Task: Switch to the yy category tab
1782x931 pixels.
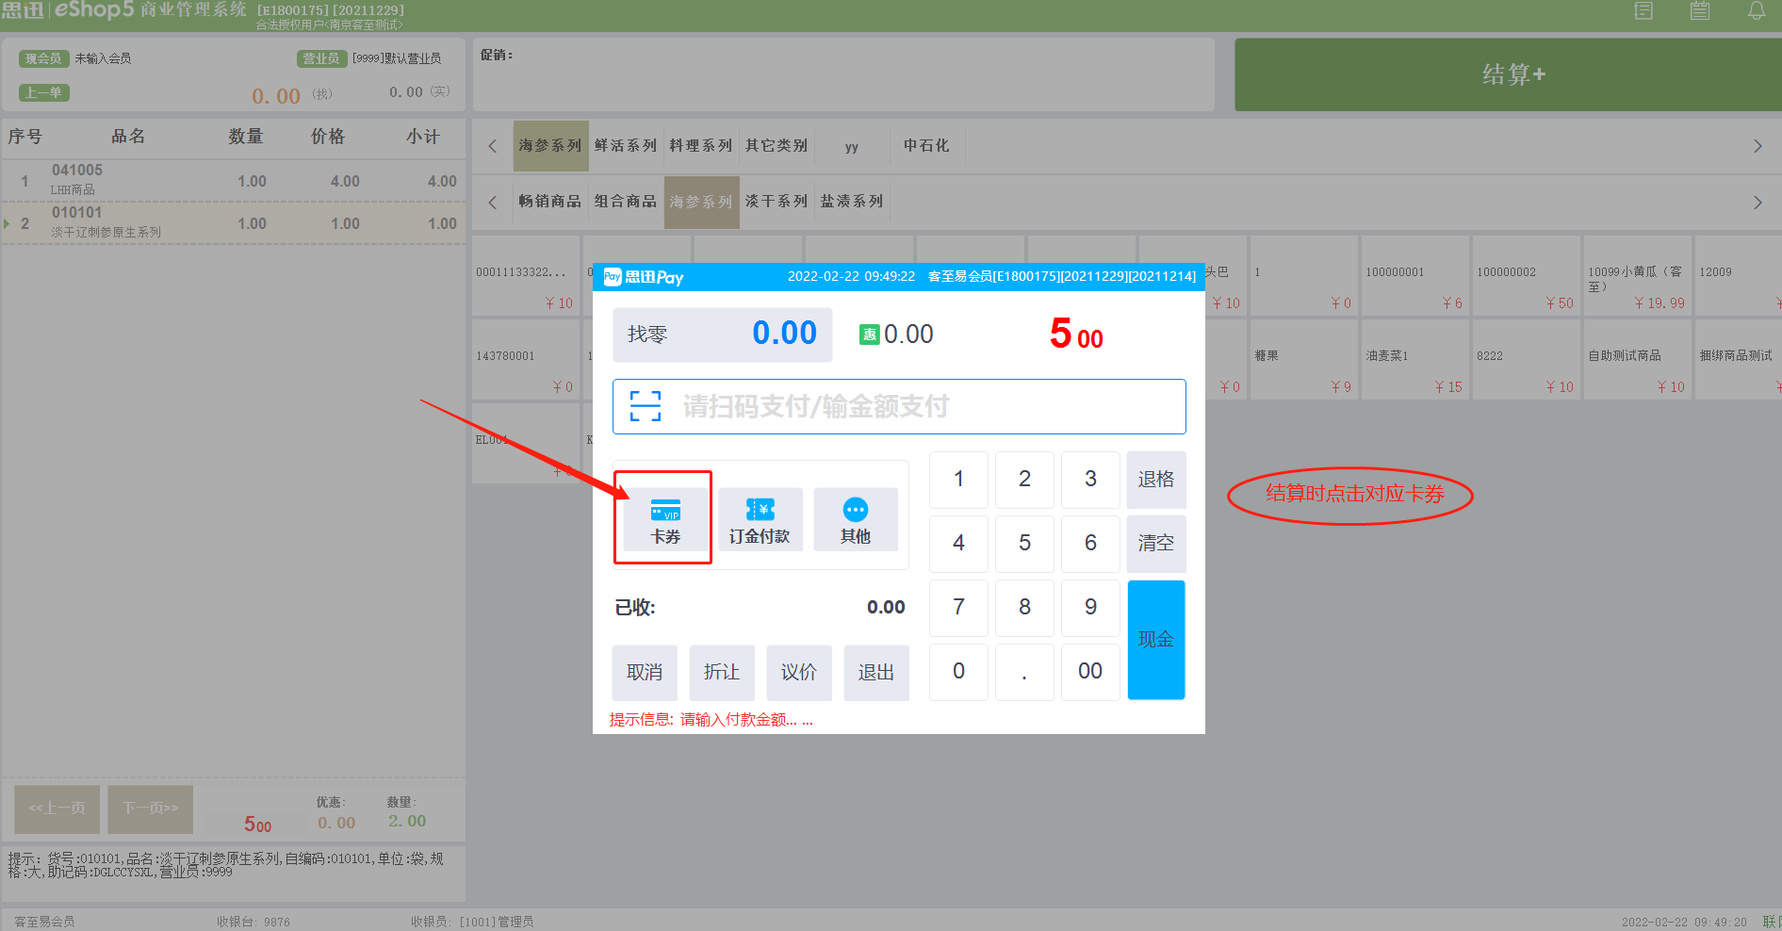Action: point(852,146)
